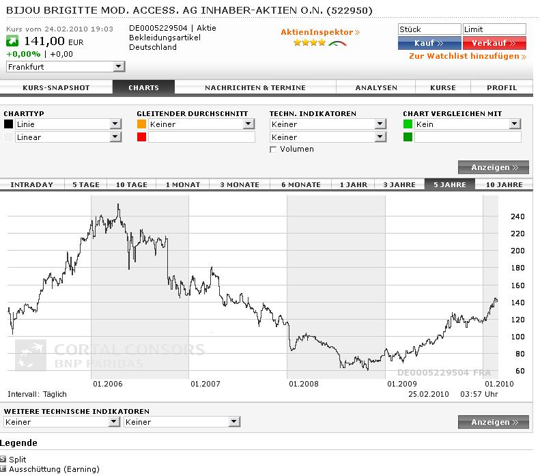Open second Weitere Technische Indikatoren dropdown
The height and width of the screenshot is (476, 540).
point(182,421)
